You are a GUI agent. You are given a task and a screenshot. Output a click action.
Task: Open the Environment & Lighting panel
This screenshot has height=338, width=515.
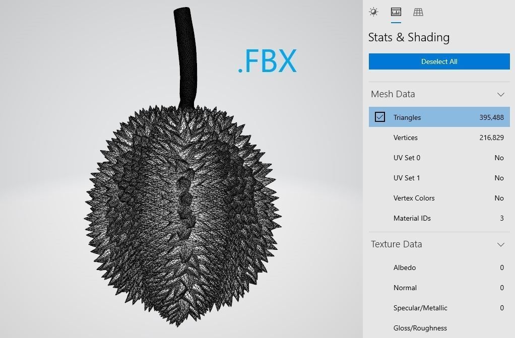click(373, 12)
